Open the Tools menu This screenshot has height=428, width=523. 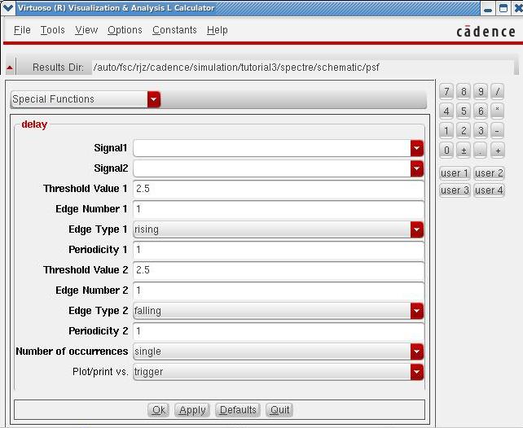pos(52,30)
